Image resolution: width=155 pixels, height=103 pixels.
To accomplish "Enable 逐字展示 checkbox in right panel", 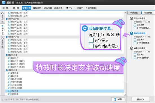I will 135,39.
